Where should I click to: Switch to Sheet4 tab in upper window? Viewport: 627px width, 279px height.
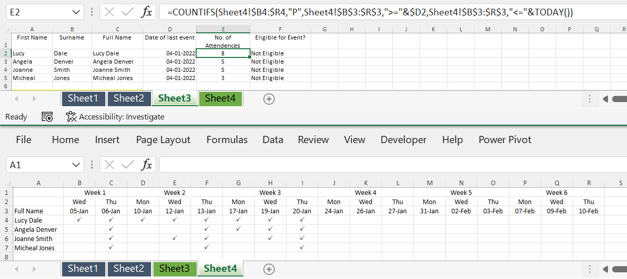coord(220,98)
